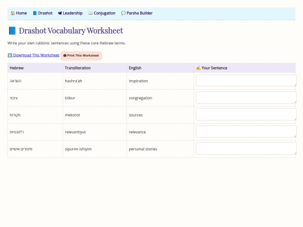Click the Hebrew term in the sources row
This screenshot has height=227, width=303.
point(15,115)
